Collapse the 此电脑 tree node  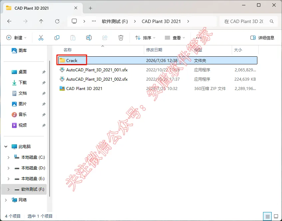click(6, 147)
